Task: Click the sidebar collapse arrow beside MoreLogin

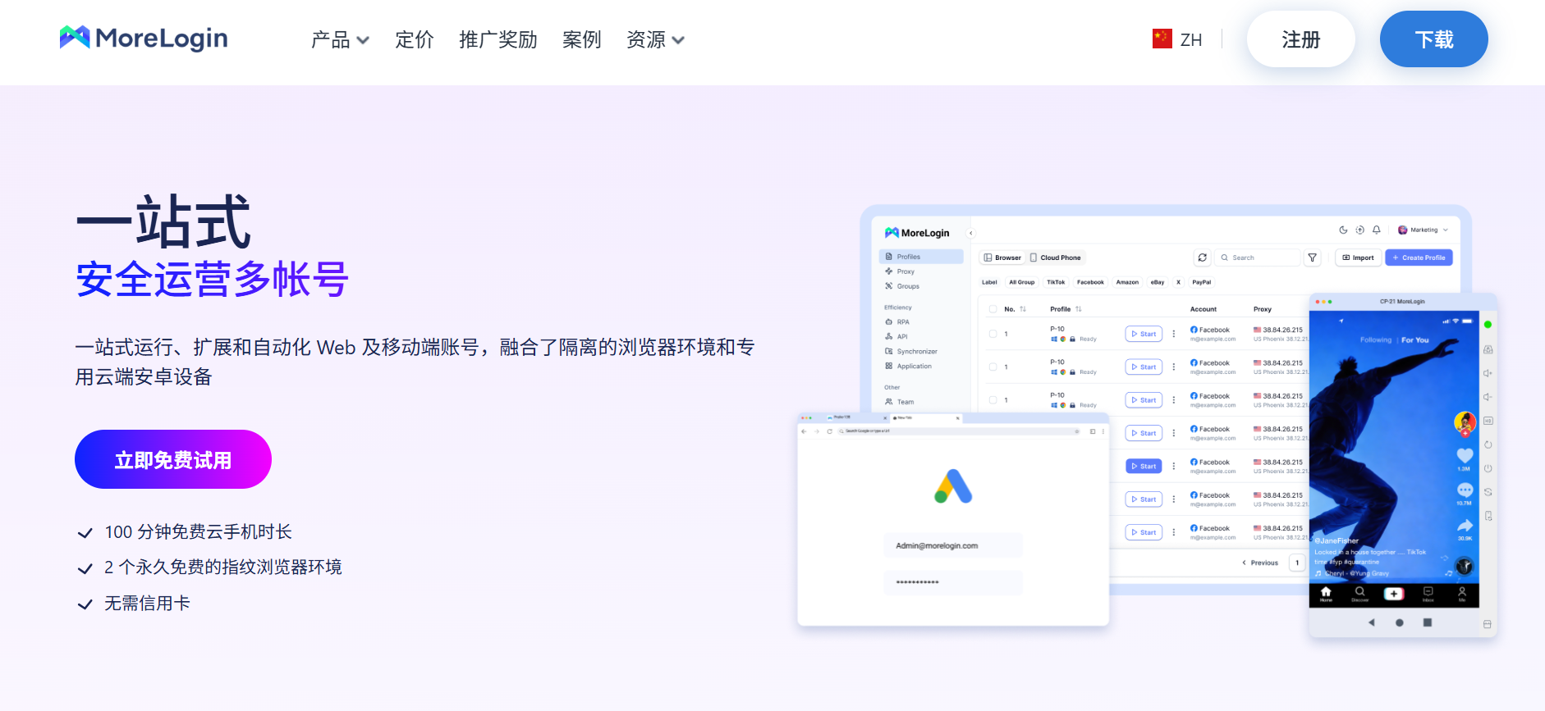Action: [971, 233]
